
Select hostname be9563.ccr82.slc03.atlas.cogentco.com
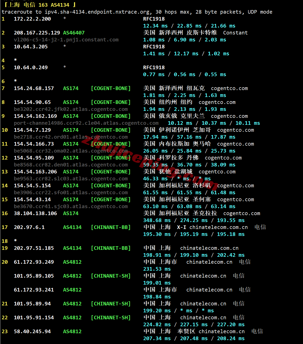(71, 179)
